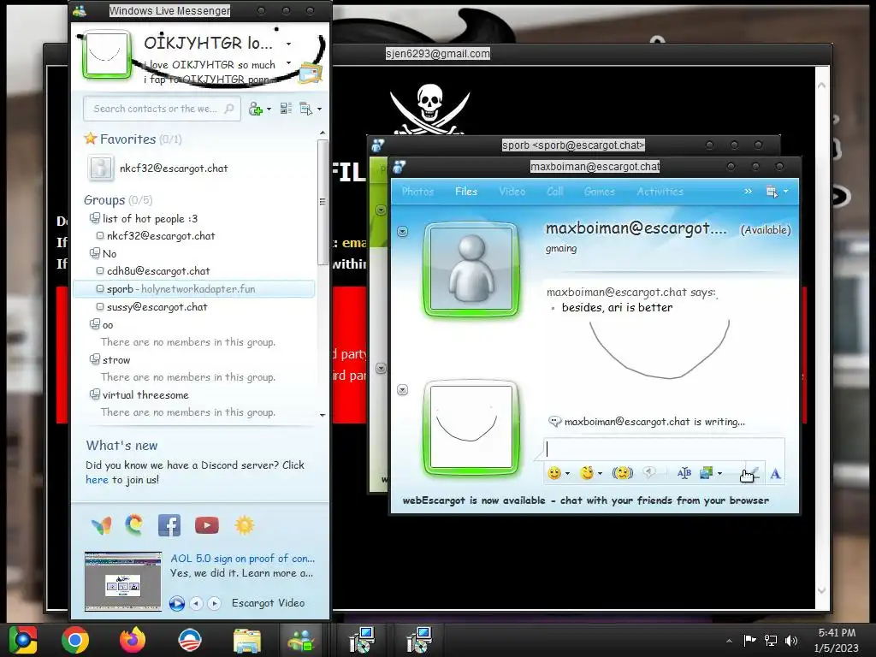
Task: Click the Facebook icon in Messenger
Action: click(169, 525)
